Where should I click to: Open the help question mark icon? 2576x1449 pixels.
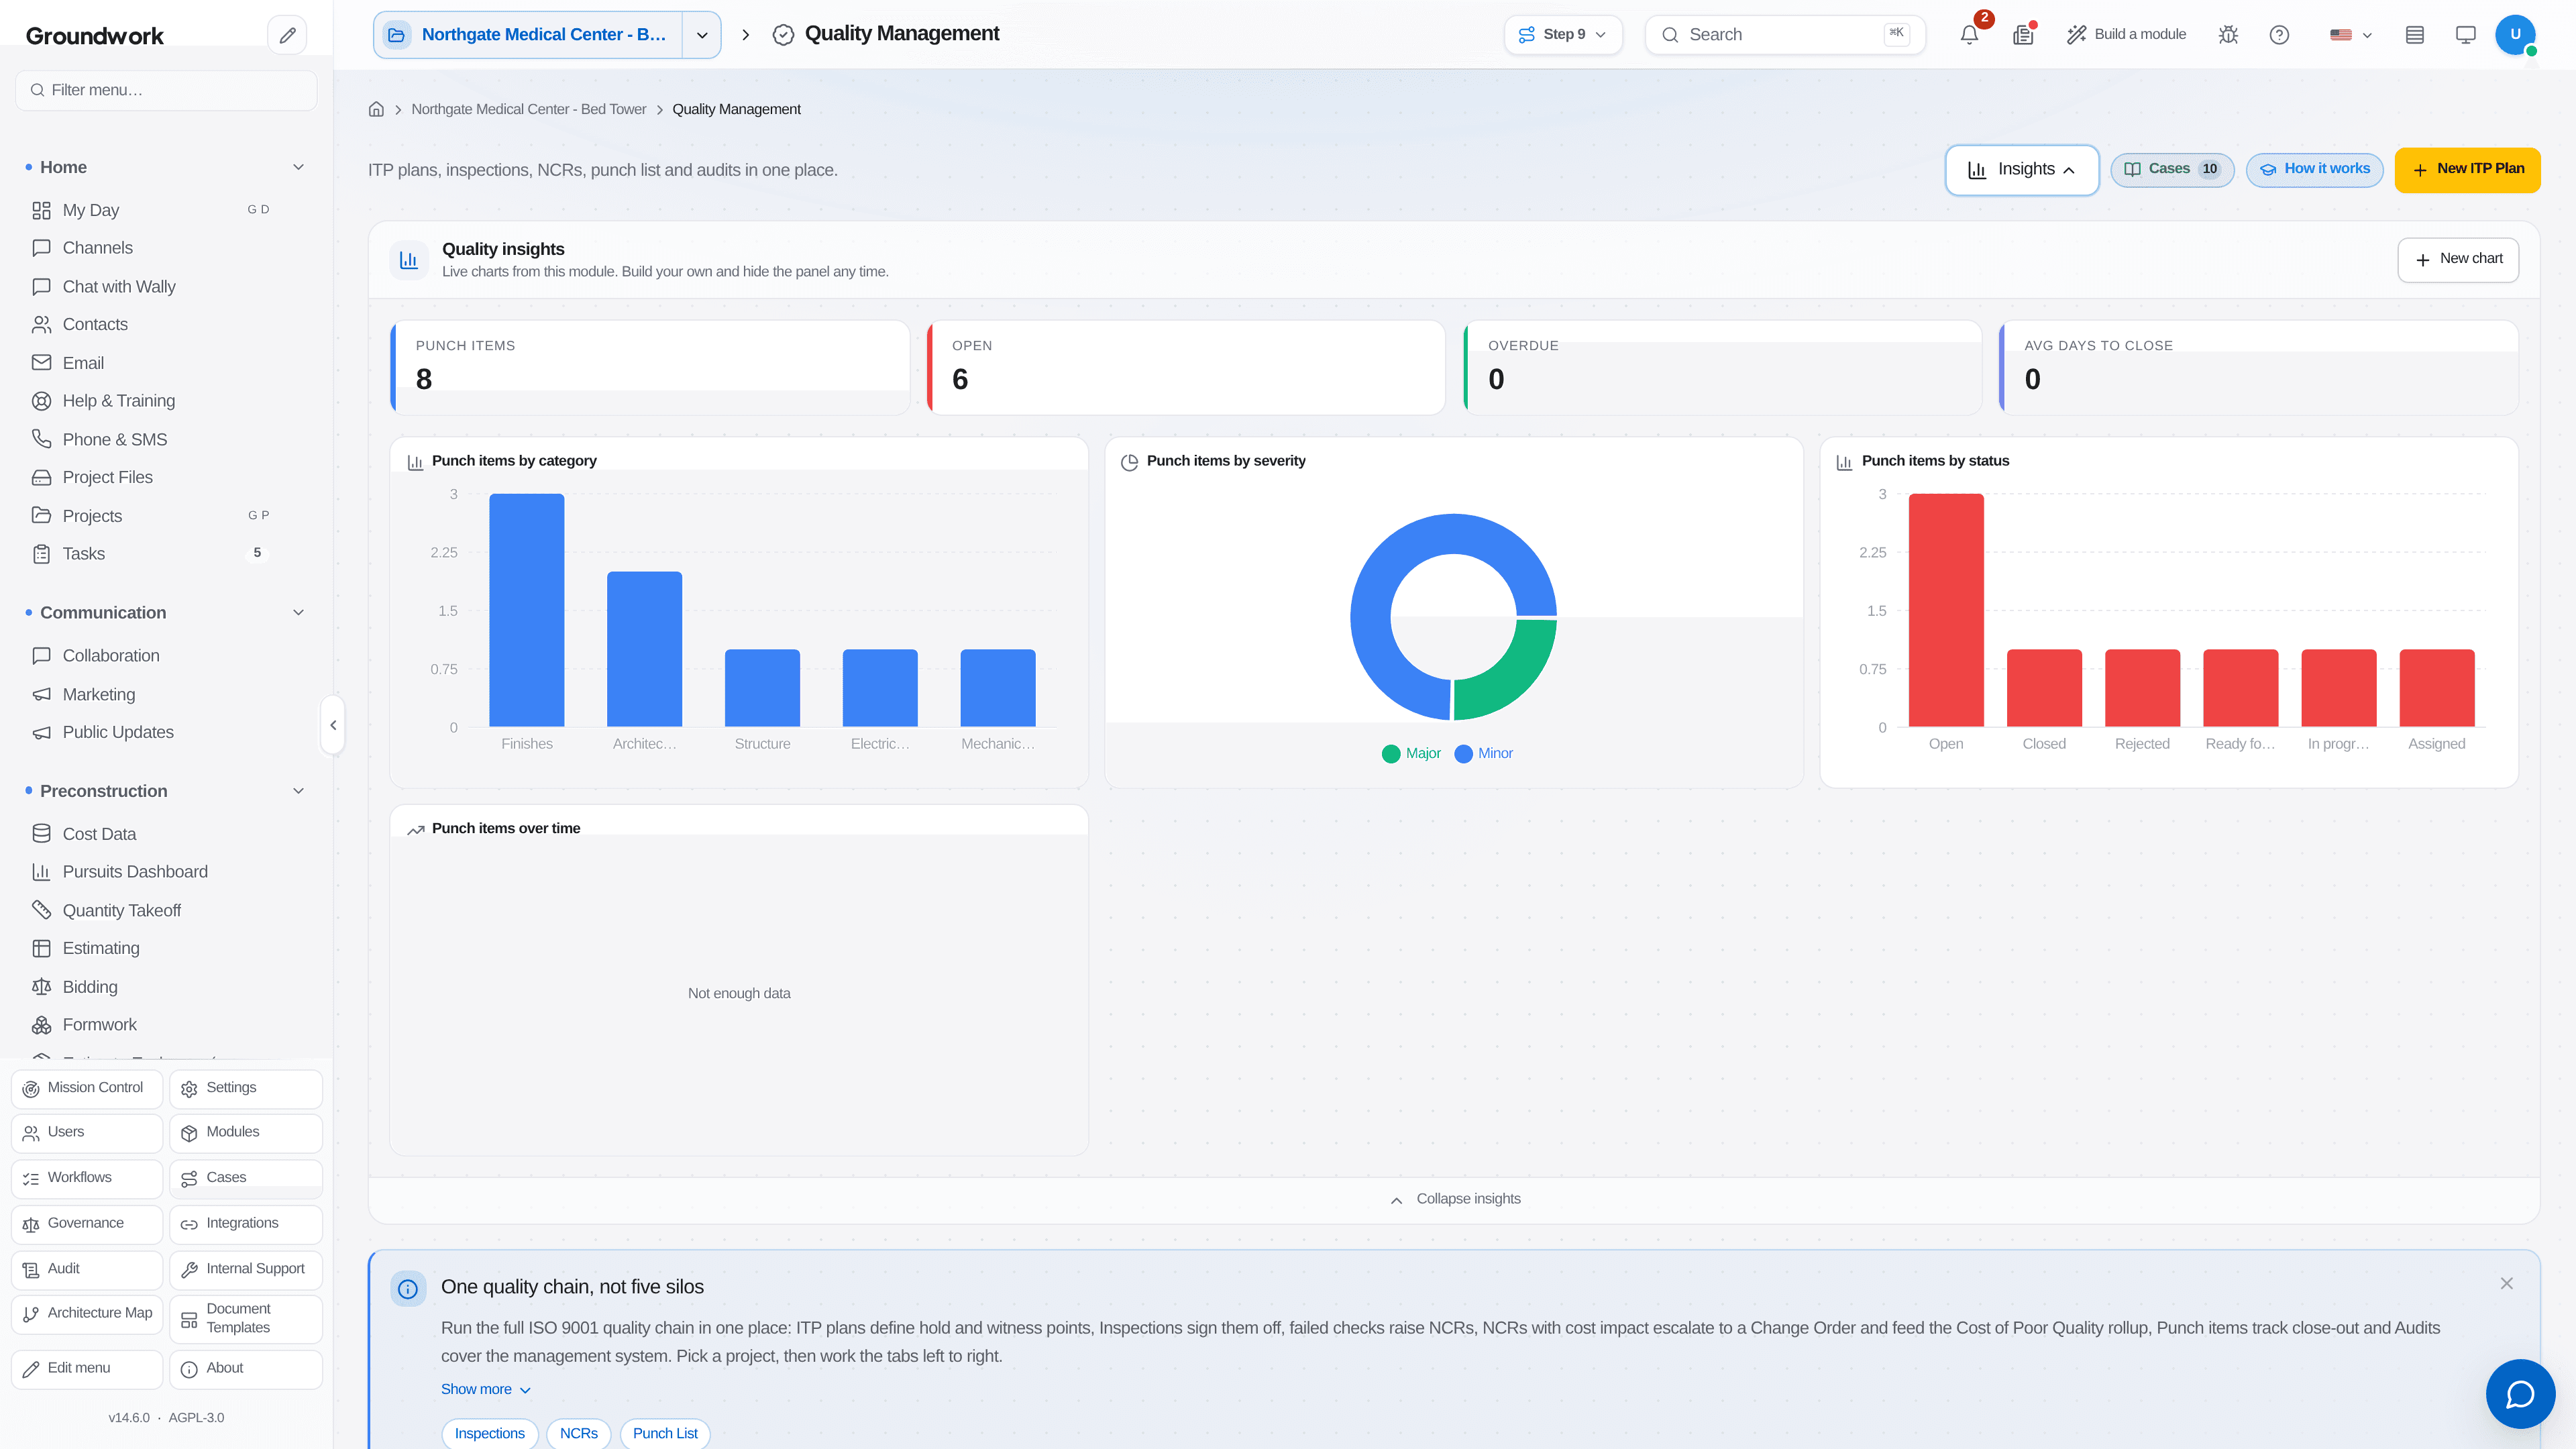point(2279,35)
